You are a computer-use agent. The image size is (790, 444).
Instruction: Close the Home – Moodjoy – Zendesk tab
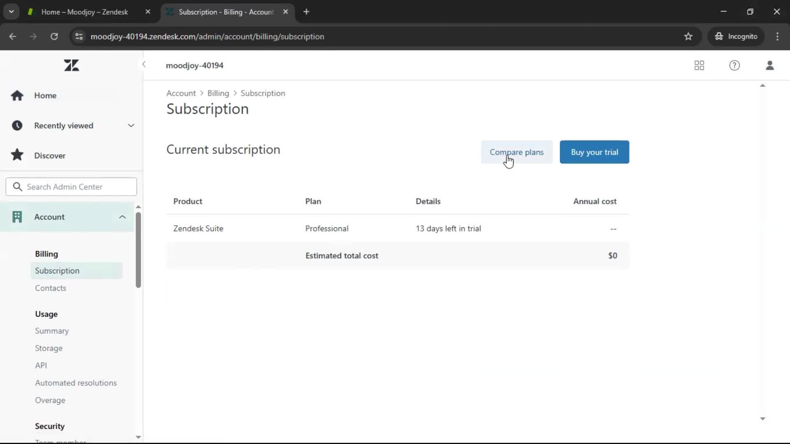[x=148, y=12]
